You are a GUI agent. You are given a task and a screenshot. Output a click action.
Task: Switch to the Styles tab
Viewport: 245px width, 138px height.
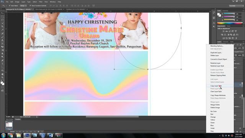pyautogui.click(x=229, y=26)
